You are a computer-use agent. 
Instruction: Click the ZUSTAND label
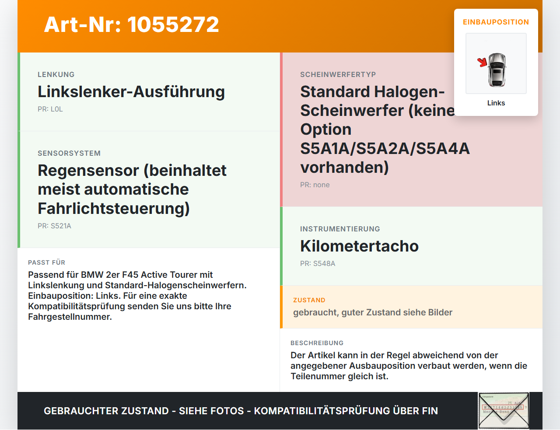tap(309, 300)
